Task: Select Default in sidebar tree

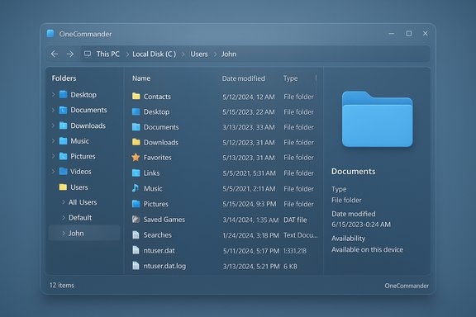Action: point(80,217)
